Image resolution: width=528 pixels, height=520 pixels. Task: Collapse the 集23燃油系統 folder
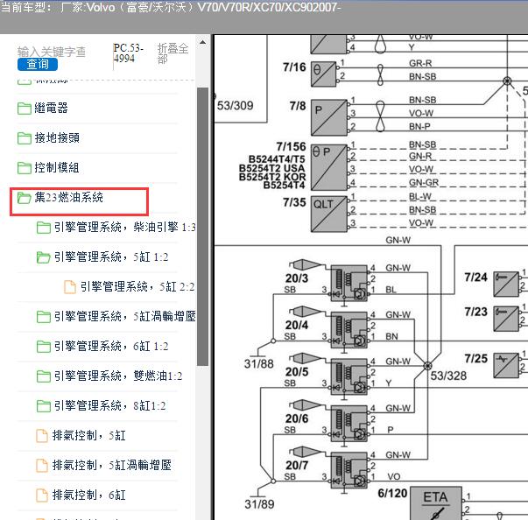[68, 198]
